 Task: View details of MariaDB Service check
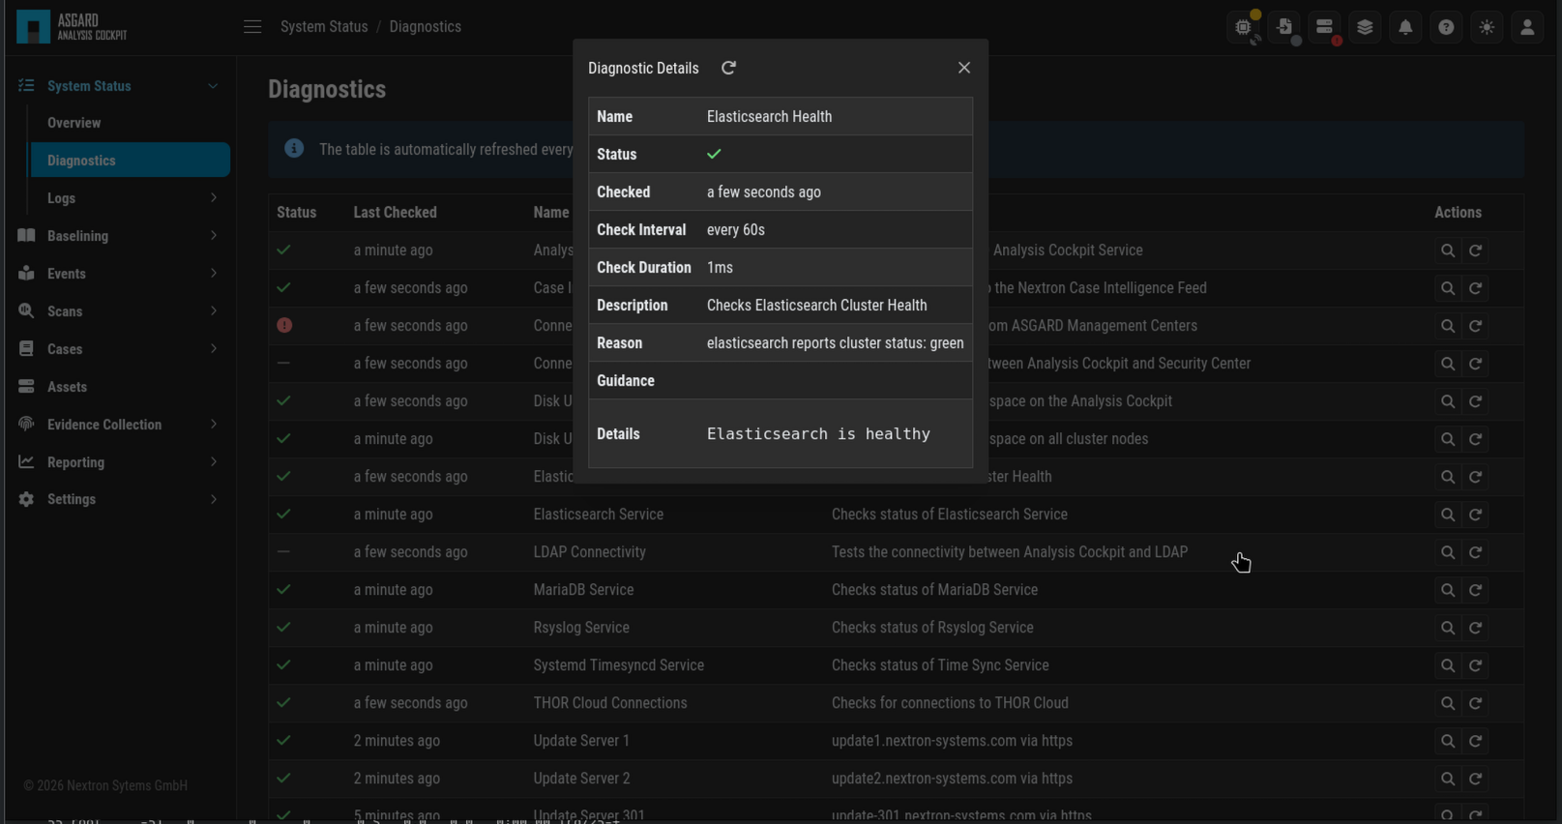click(1447, 590)
